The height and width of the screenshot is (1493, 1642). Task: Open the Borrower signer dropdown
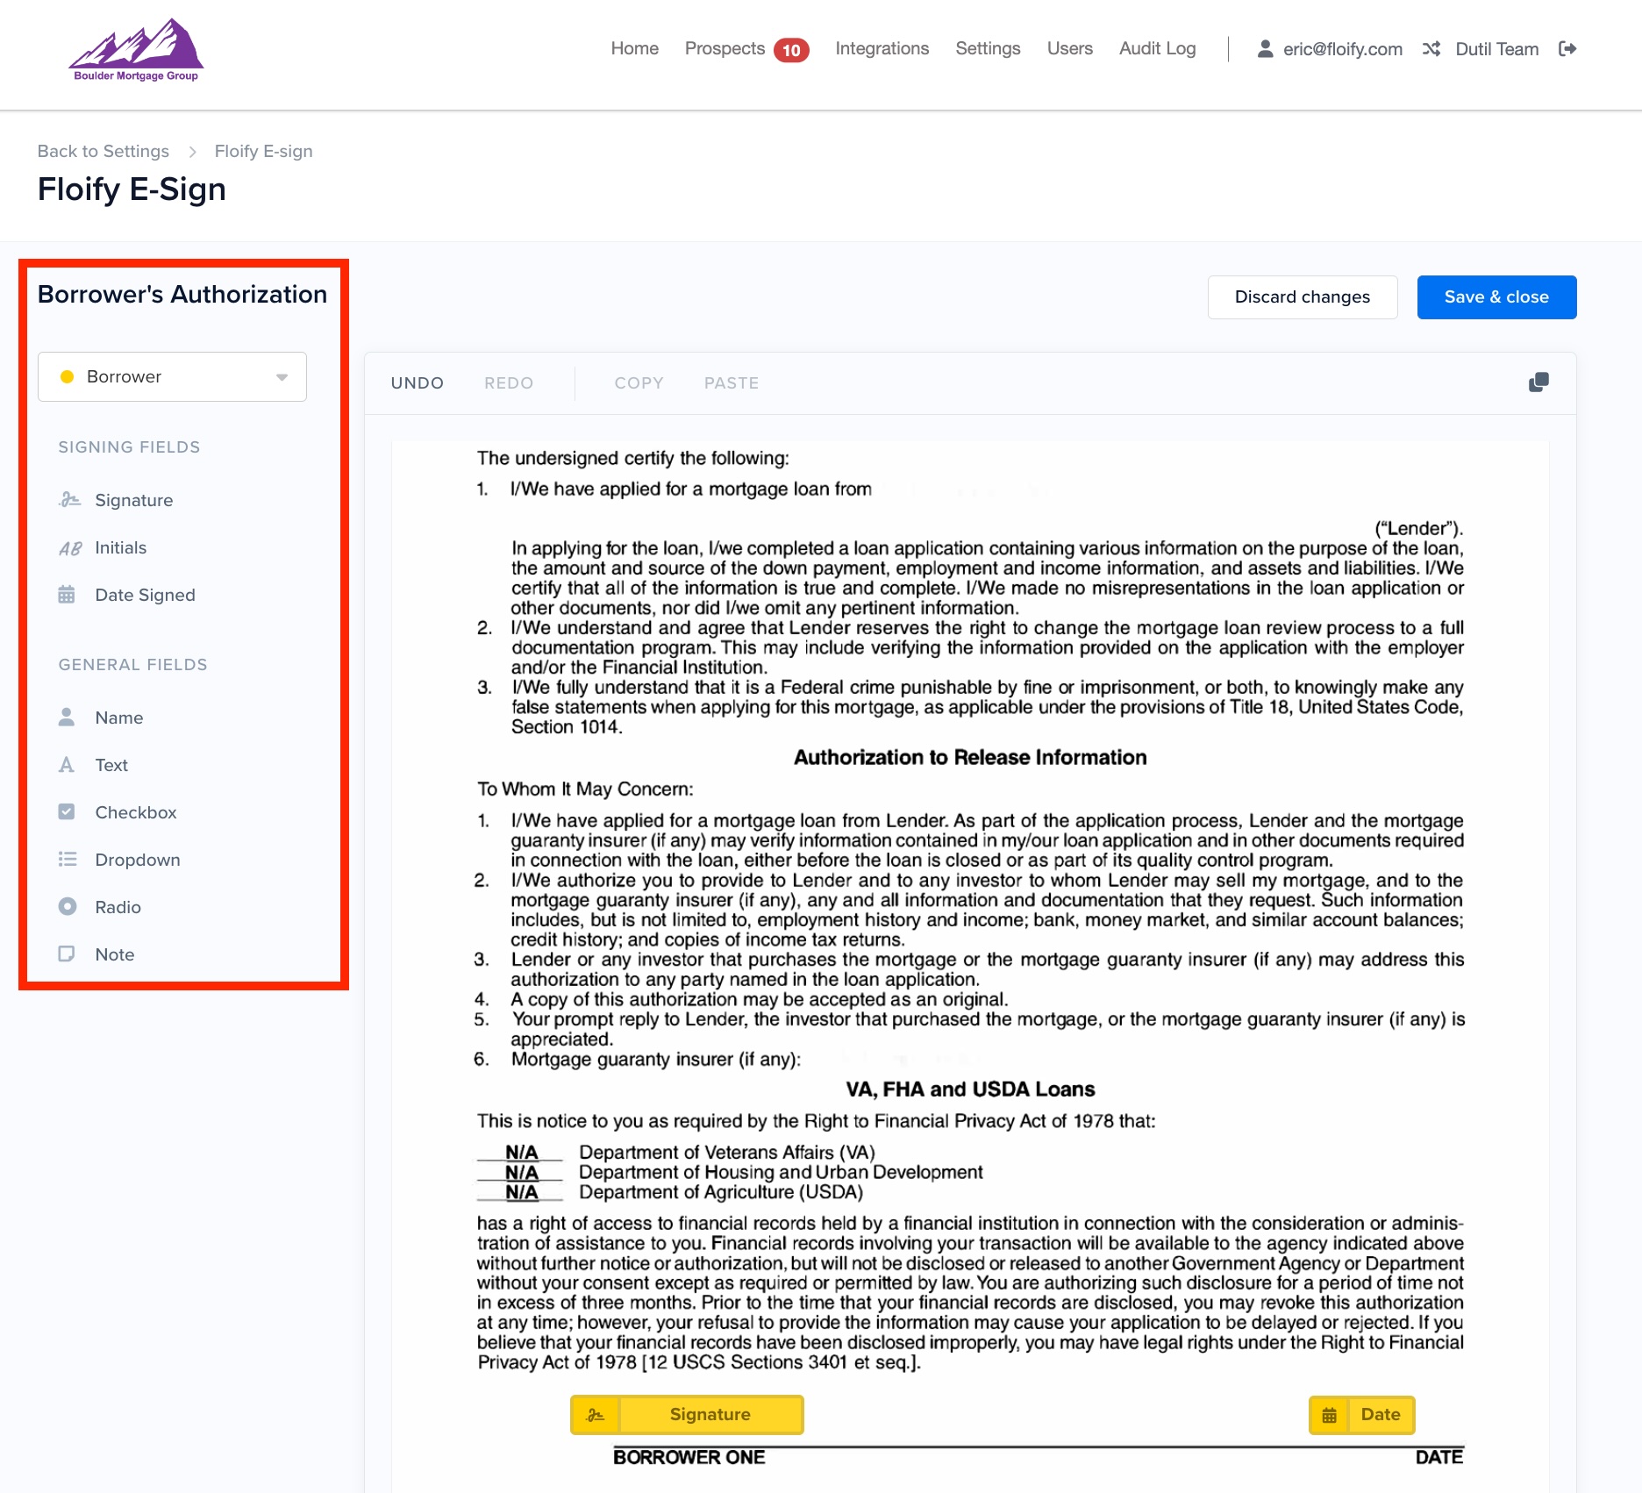pyautogui.click(x=172, y=377)
